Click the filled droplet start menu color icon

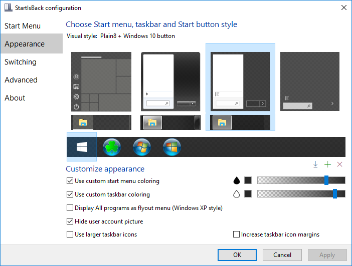coord(236,180)
